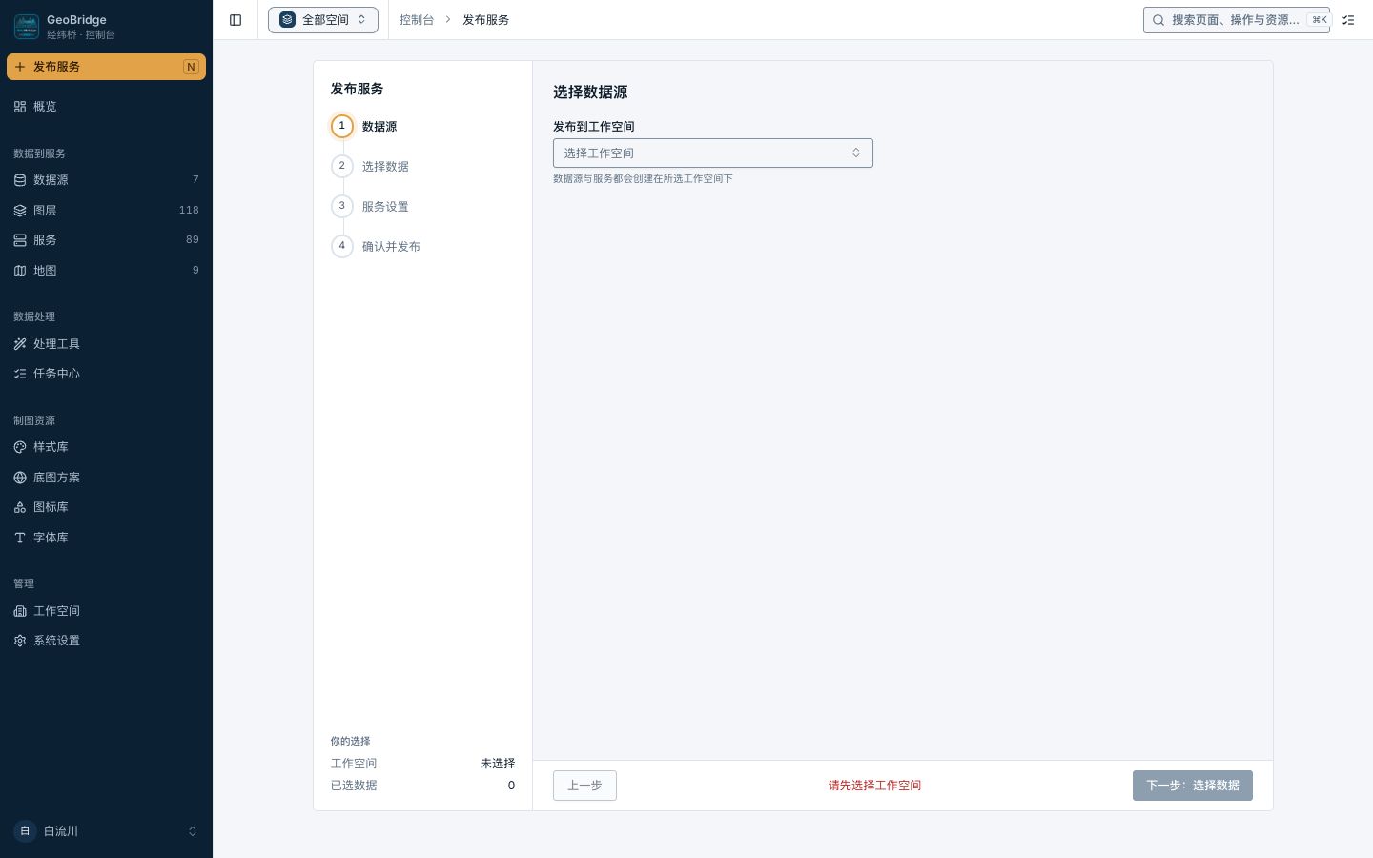Click the 字体库 type icon
Screen dimensions: 1373x858
[20, 538]
